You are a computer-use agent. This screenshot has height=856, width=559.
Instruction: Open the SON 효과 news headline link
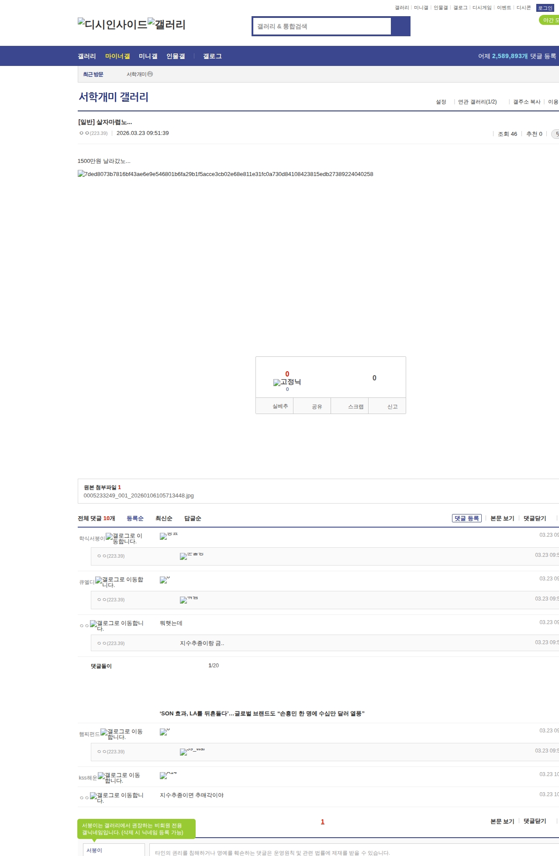262,713
